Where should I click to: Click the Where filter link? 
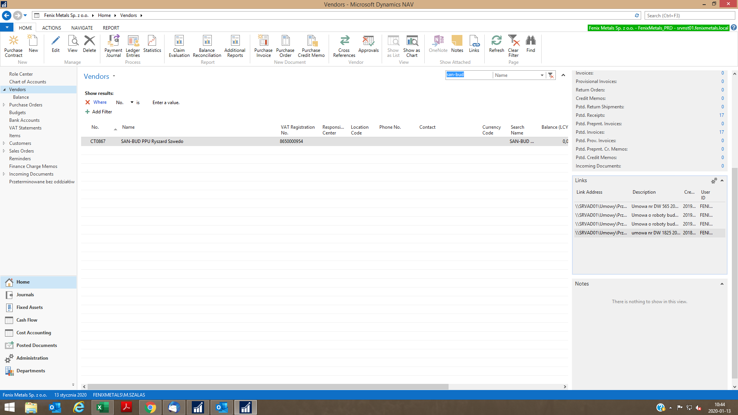pos(100,102)
